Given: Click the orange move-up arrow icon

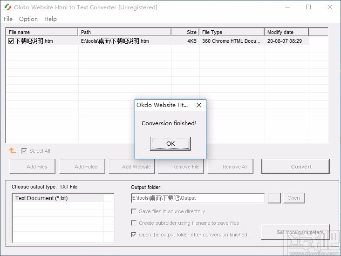Looking at the screenshot, I should click(13, 150).
